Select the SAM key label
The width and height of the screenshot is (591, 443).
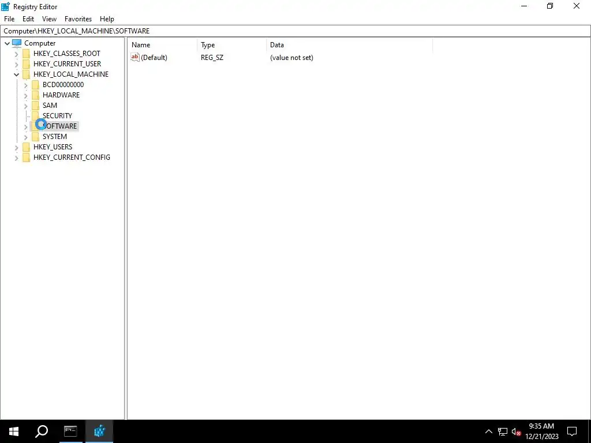(x=50, y=106)
